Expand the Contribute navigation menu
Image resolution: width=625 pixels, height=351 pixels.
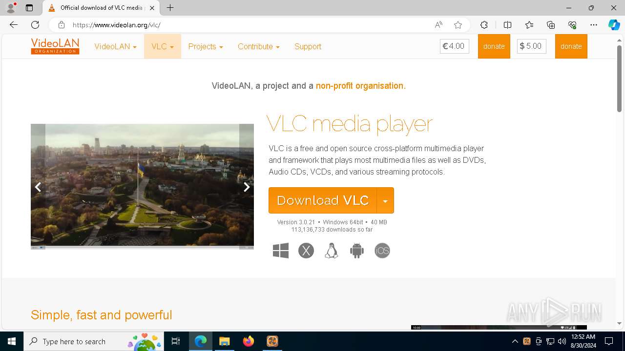click(x=259, y=46)
